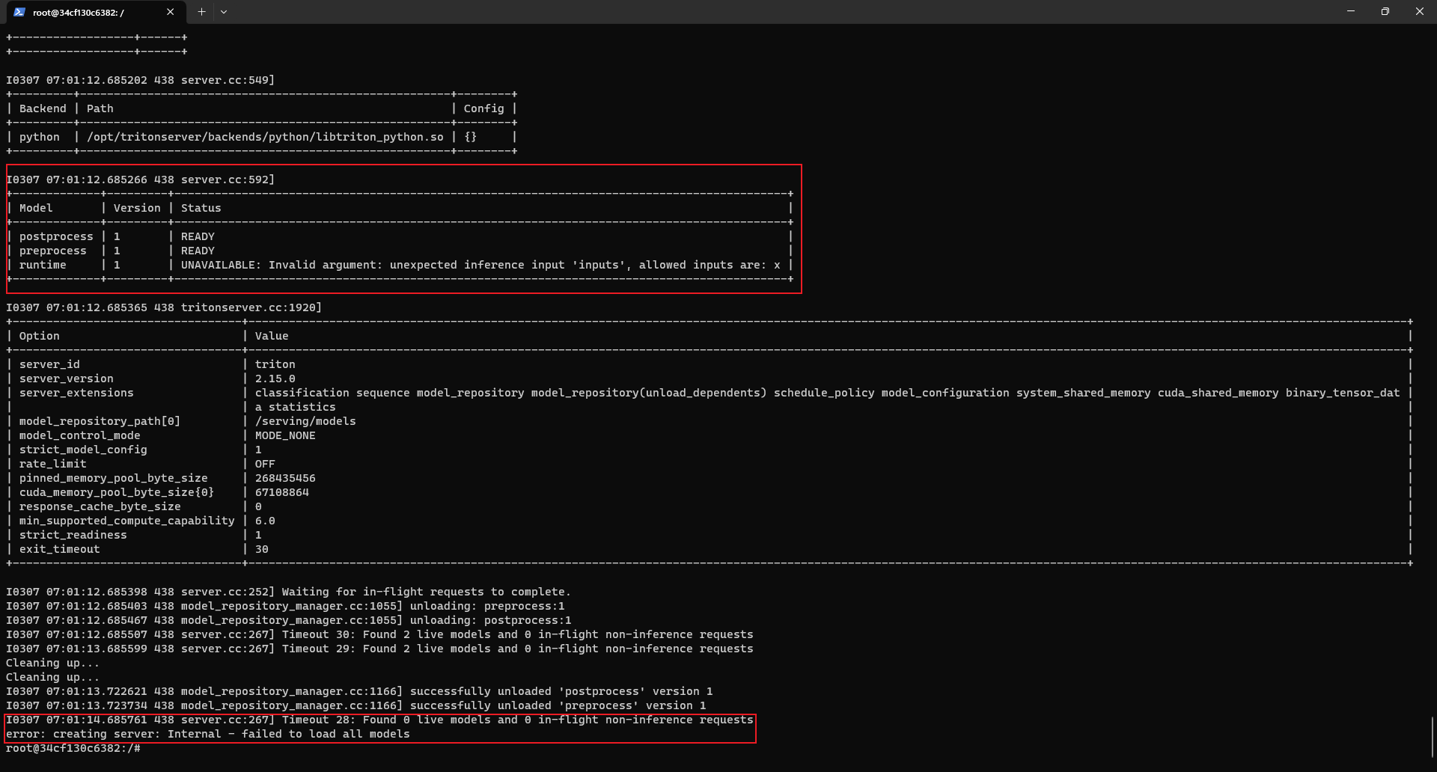Open a new terminal tab using plus icon
The width and height of the screenshot is (1437, 772).
point(201,12)
